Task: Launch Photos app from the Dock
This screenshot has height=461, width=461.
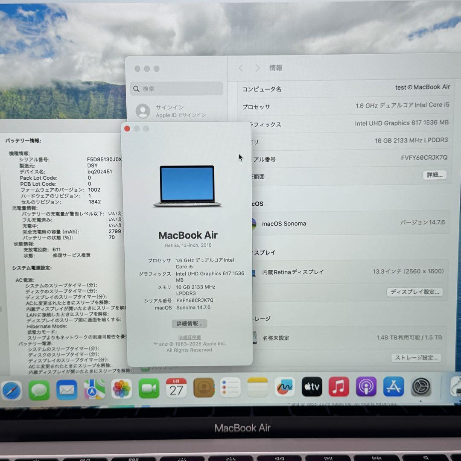Action: point(121,389)
